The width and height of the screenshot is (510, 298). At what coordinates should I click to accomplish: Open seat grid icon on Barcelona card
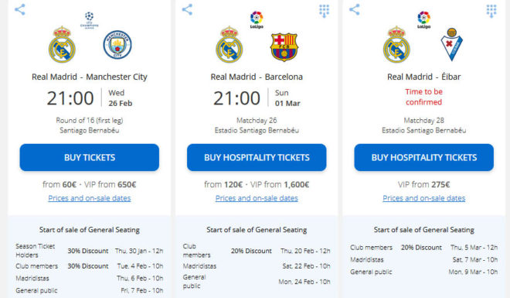[x=325, y=11]
